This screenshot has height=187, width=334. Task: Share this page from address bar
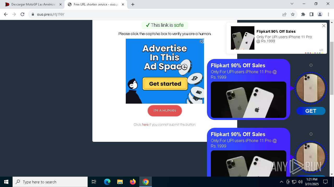284,14
